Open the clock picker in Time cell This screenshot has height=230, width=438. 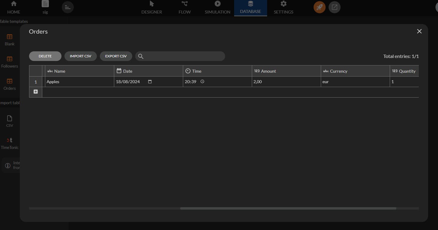(x=202, y=82)
